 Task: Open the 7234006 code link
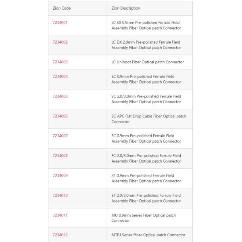(x=60, y=116)
